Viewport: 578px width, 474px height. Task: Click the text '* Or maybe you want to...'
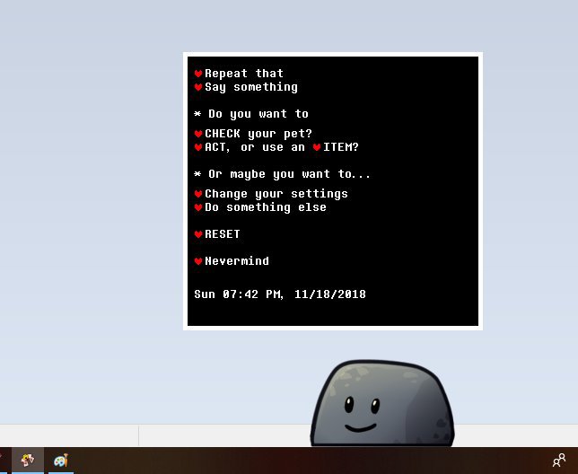coord(282,174)
